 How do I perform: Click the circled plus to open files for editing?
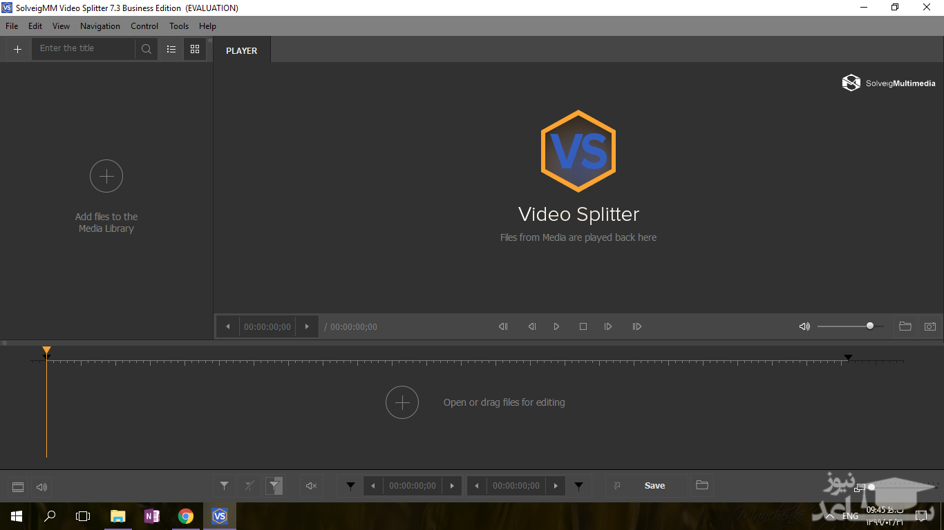click(x=402, y=402)
